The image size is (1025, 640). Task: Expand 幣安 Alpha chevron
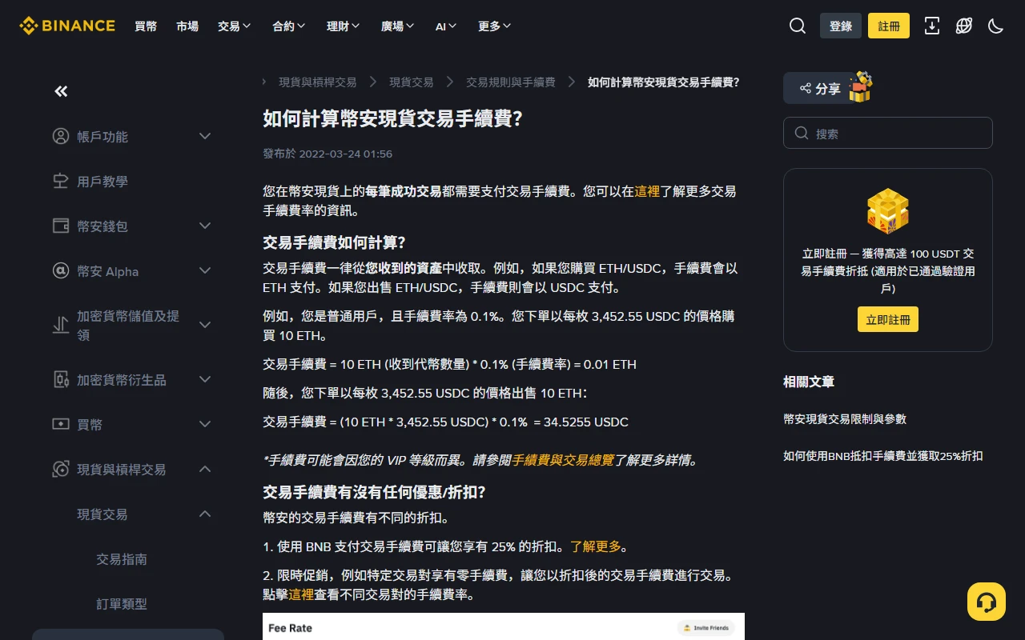click(205, 270)
